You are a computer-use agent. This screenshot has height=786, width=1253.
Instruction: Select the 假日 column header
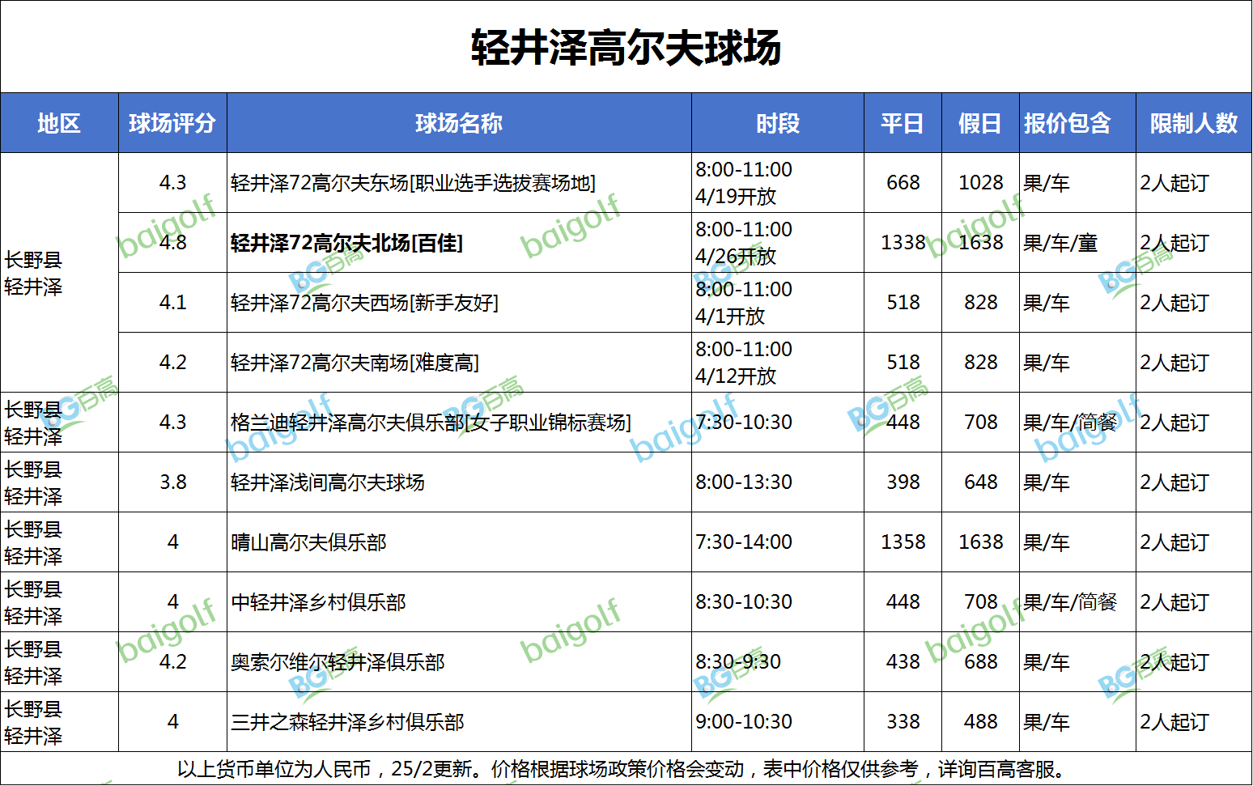coord(980,123)
